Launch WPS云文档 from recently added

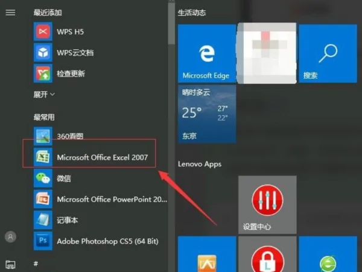point(42,52)
